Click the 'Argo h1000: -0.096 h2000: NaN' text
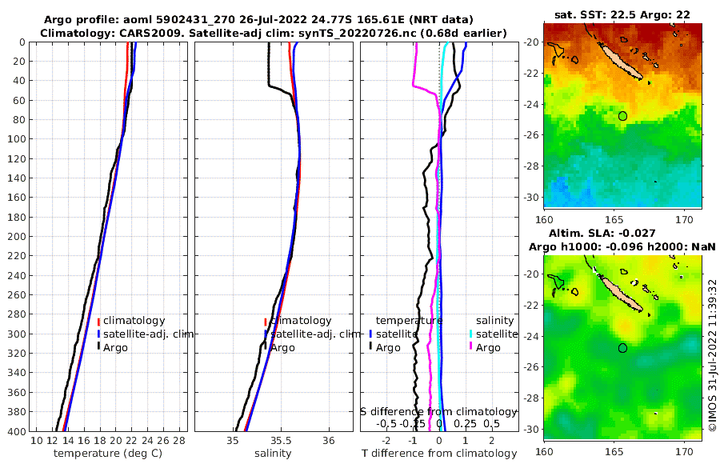 point(622,246)
